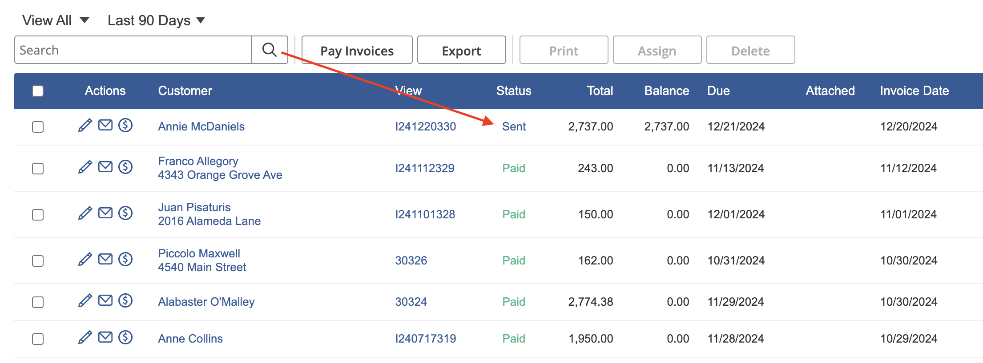The image size is (983, 363).
Task: Sort by the Attached column header
Action: (830, 91)
